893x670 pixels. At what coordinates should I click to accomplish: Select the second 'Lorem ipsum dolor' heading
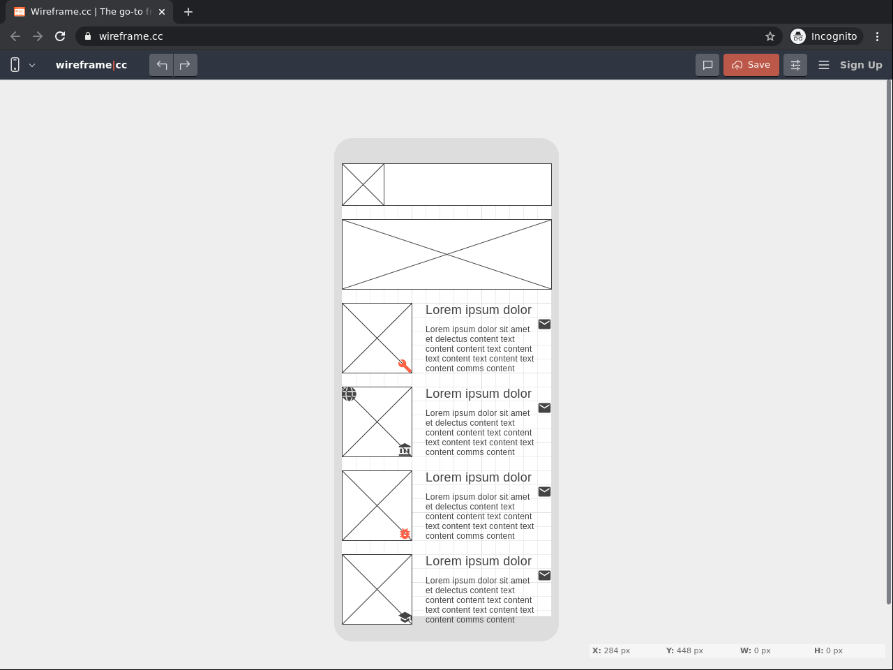coord(479,394)
